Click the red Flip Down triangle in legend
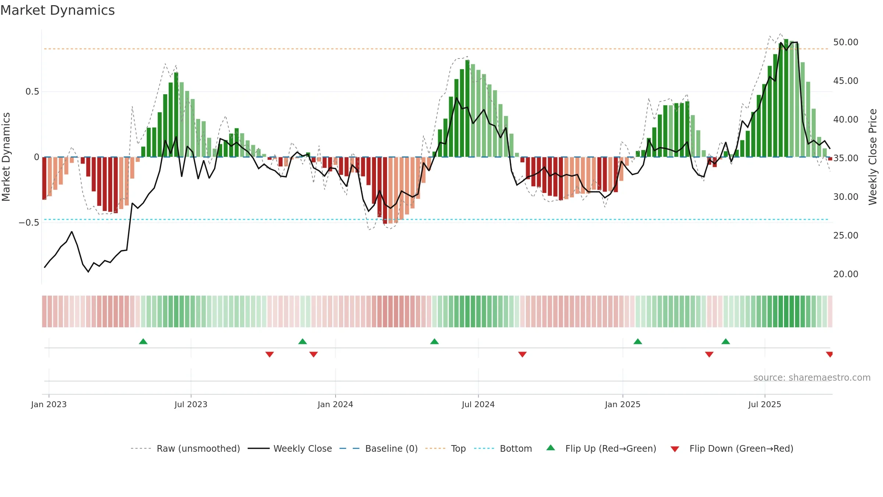This screenshot has height=497, width=883. pos(675,449)
